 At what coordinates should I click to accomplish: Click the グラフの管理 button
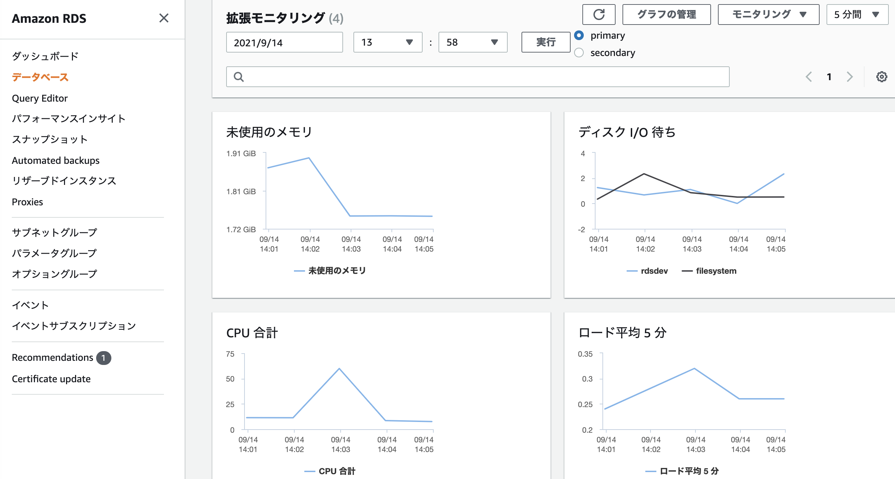666,15
